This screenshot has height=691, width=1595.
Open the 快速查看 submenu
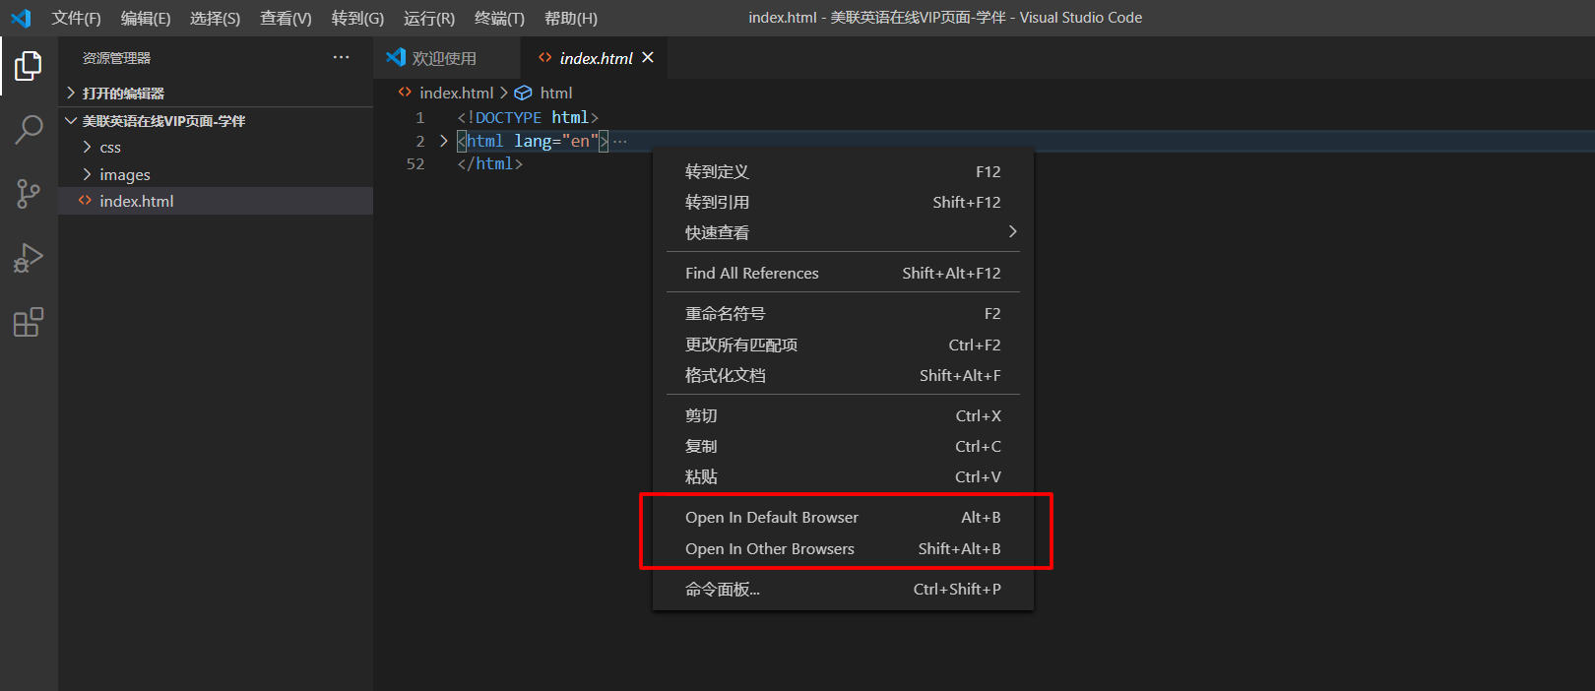pos(843,232)
